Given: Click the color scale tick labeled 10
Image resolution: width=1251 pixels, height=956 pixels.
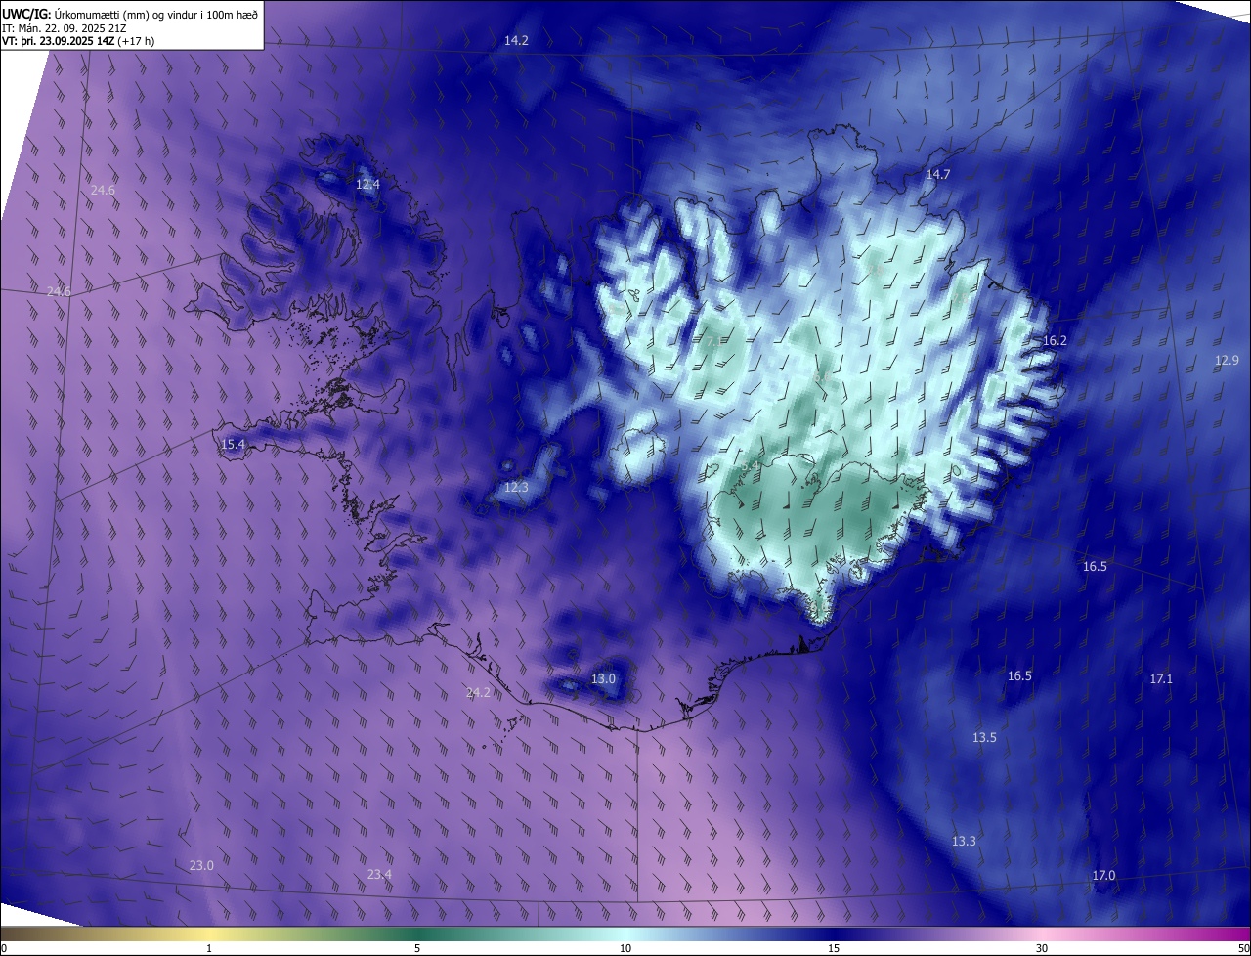Looking at the screenshot, I should point(625,948).
